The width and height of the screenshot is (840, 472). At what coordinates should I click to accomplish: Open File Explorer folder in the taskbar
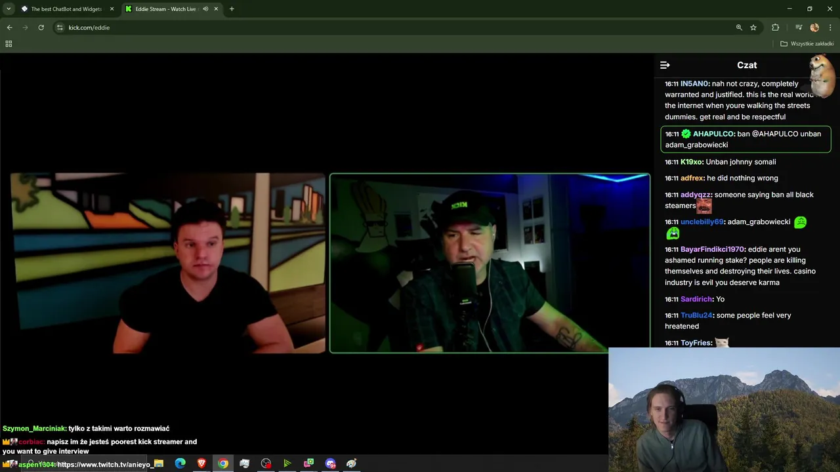coord(159,463)
